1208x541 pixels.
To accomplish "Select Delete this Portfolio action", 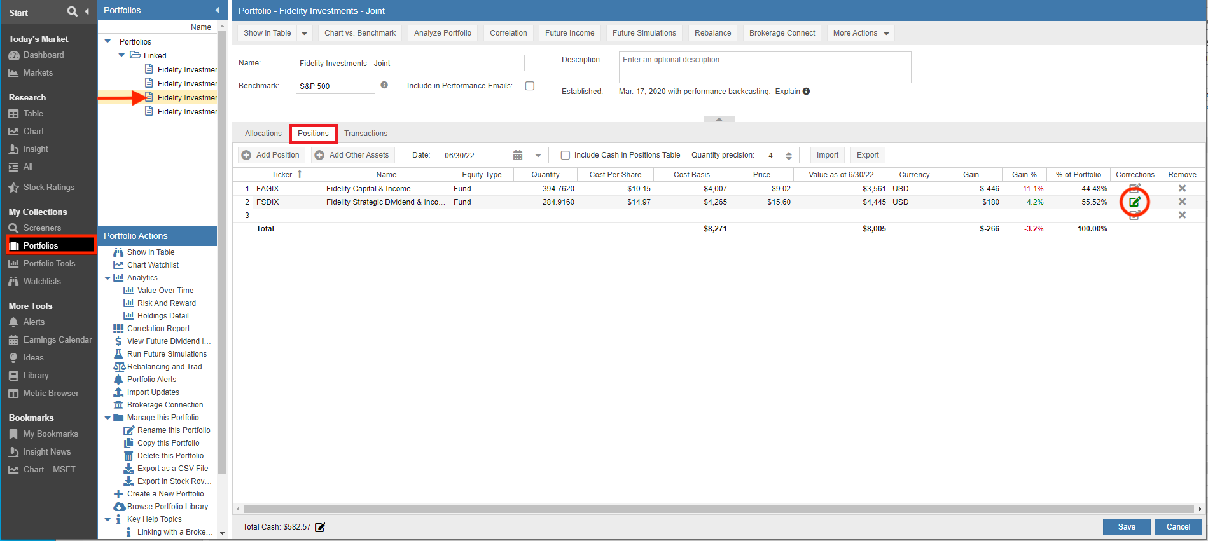I will [163, 456].
